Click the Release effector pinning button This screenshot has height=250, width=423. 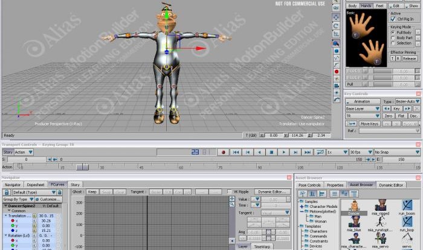[x=409, y=58]
